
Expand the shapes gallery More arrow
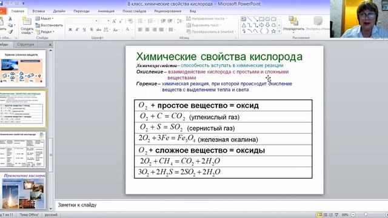pos(279,31)
